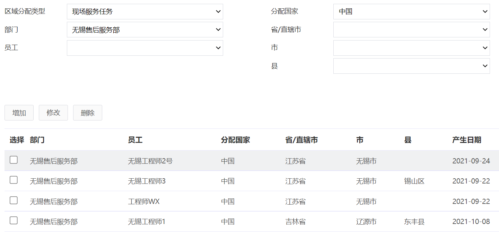
Task: Click the 2021-10-08 date cell
Action: [471, 222]
